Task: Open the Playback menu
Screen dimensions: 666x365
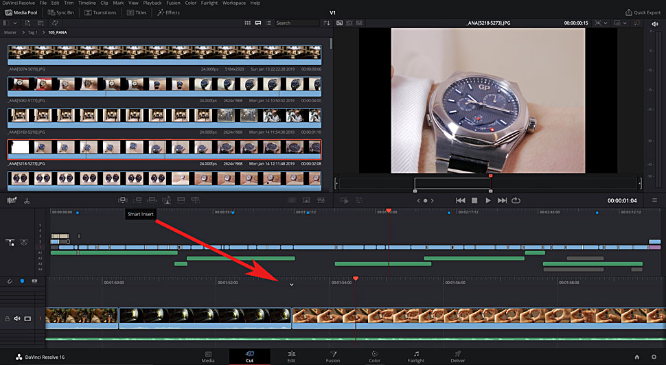Action: [x=152, y=3]
